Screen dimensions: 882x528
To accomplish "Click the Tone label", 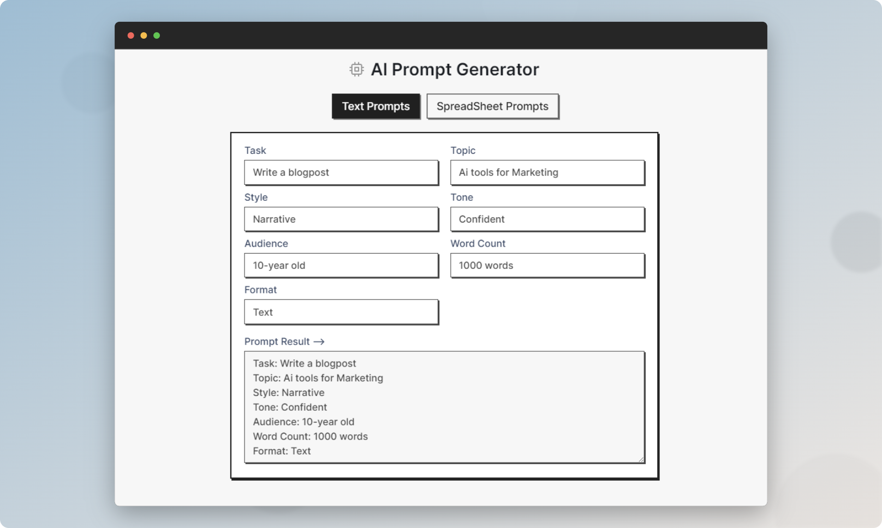I will pos(462,197).
